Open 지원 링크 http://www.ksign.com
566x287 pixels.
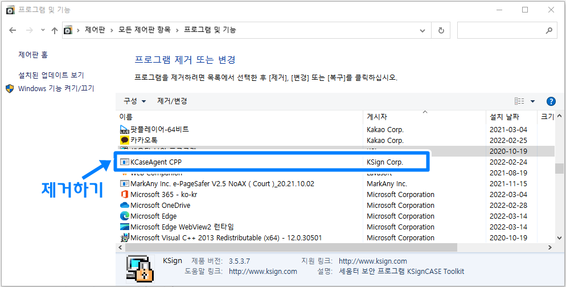(x=373, y=261)
